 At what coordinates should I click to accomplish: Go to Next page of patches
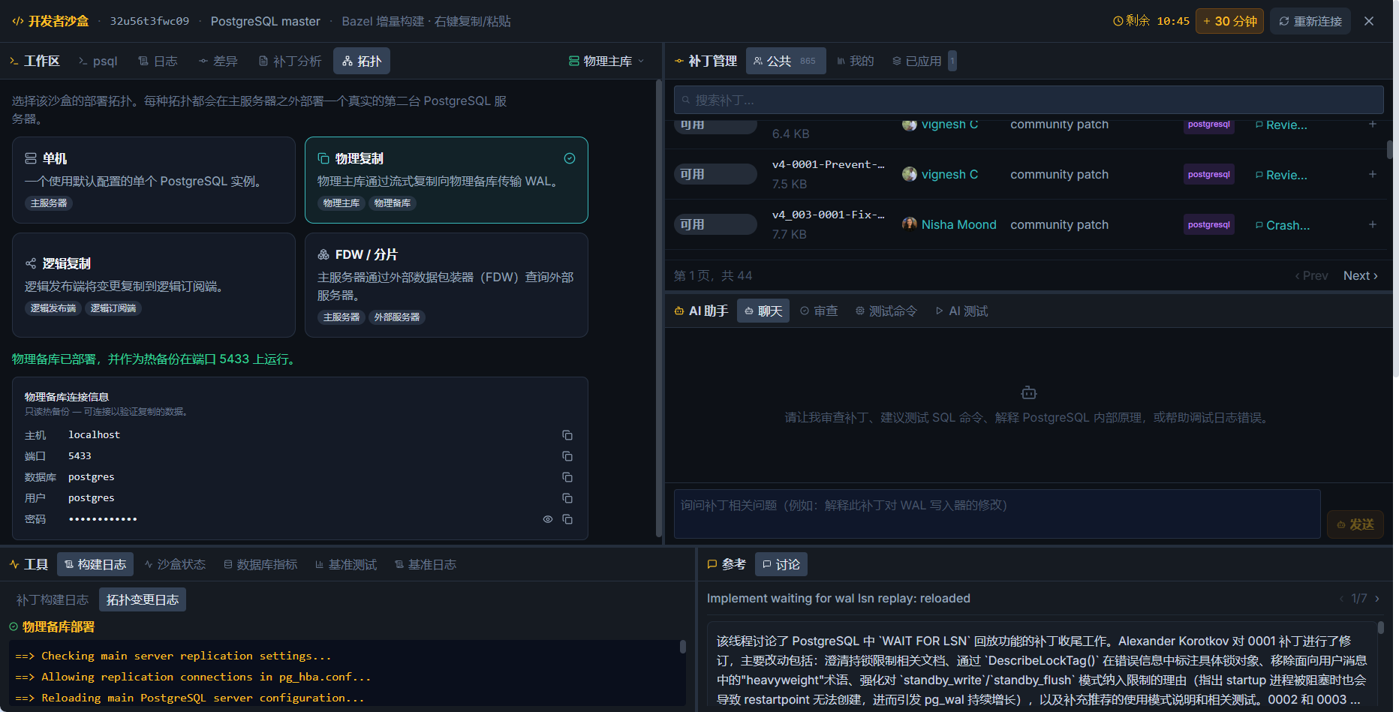1360,275
